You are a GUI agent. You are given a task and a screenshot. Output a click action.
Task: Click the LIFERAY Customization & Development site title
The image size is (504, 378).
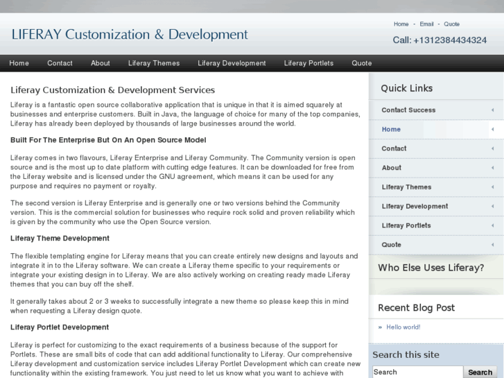click(x=130, y=34)
